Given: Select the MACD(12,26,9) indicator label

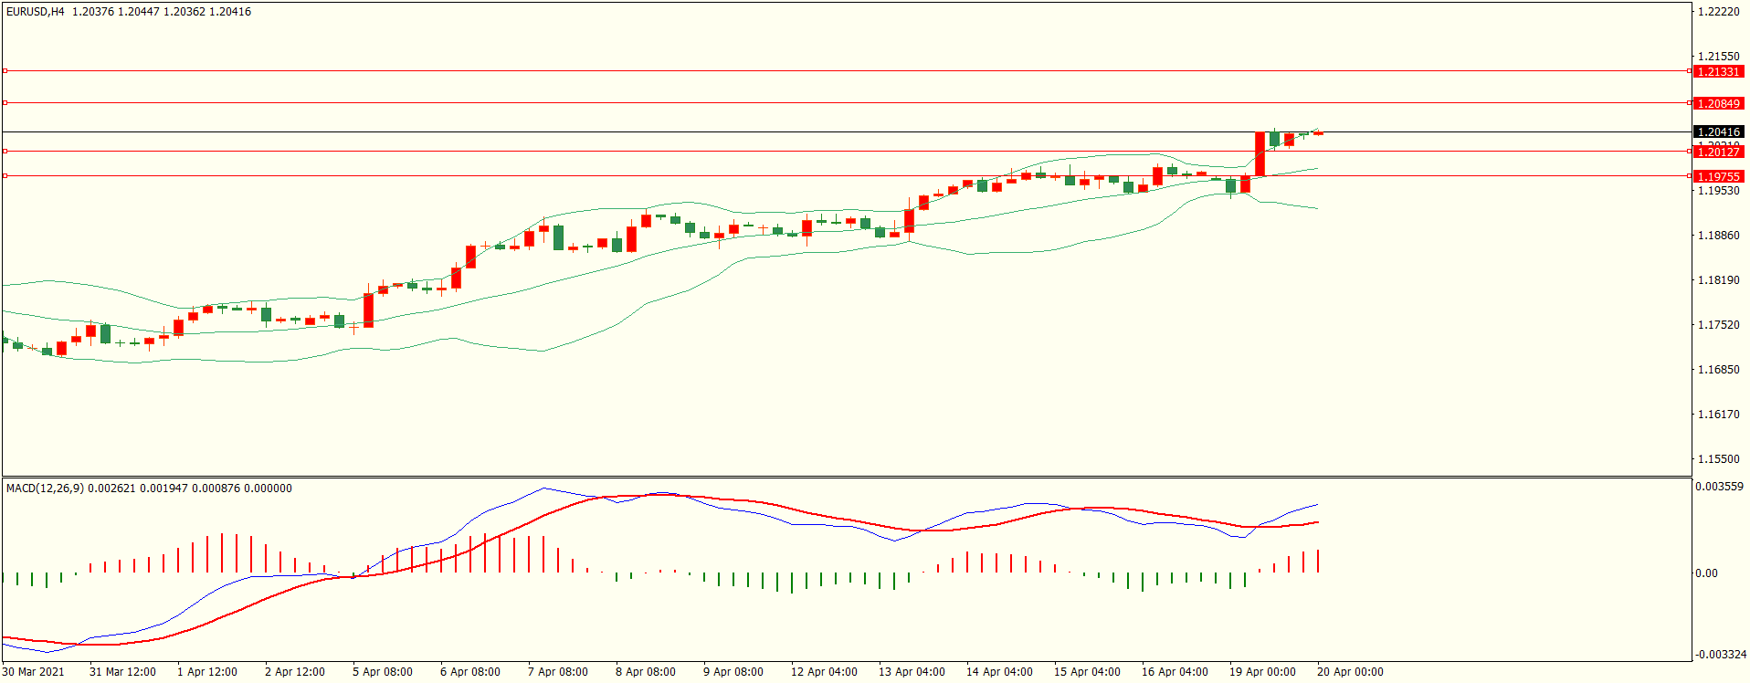Looking at the screenshot, I should tap(45, 489).
